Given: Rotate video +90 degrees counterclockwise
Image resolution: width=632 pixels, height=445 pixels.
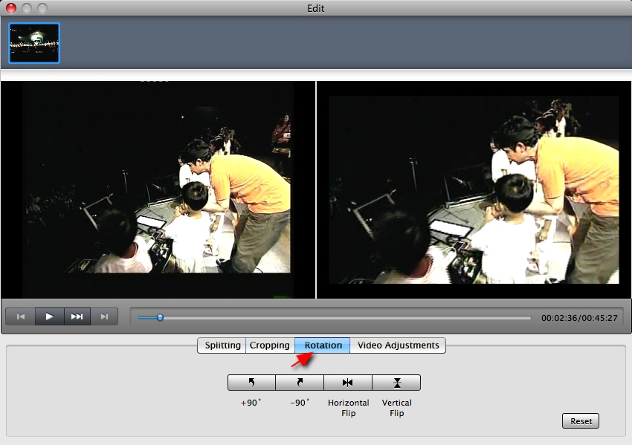Looking at the screenshot, I should point(251,382).
